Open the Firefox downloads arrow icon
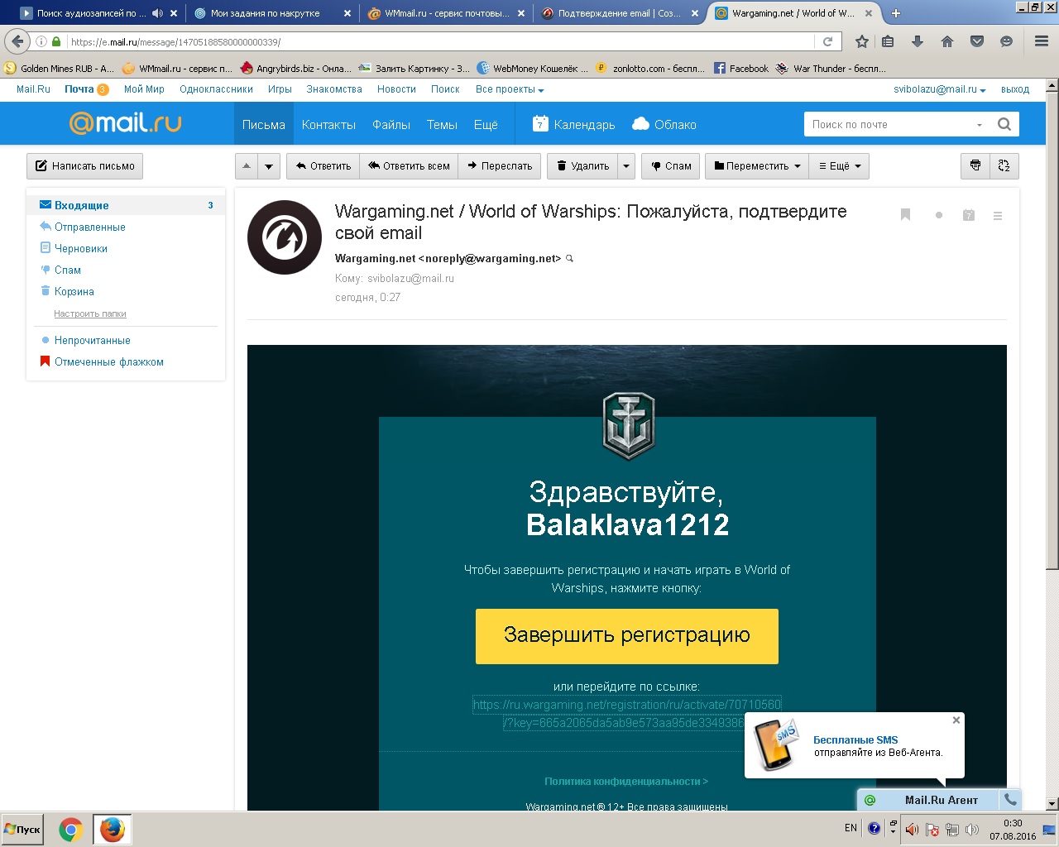This screenshot has height=847, width=1059. 918,41
